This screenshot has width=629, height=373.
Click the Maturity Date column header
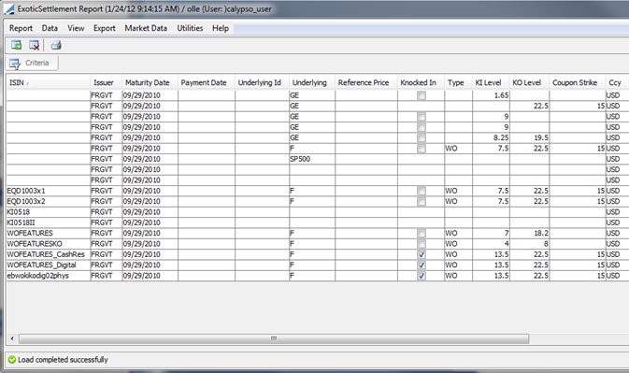(150, 82)
